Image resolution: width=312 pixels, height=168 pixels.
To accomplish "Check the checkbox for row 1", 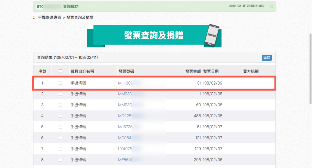I will [61, 83].
